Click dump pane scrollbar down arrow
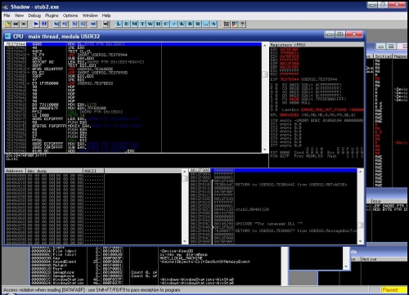 pyautogui.click(x=185, y=241)
